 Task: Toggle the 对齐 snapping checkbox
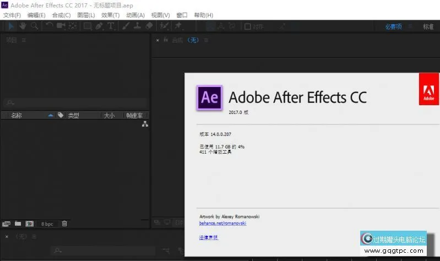tap(248, 26)
